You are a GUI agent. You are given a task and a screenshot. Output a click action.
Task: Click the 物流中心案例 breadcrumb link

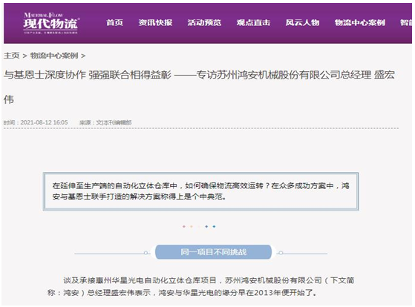54,56
